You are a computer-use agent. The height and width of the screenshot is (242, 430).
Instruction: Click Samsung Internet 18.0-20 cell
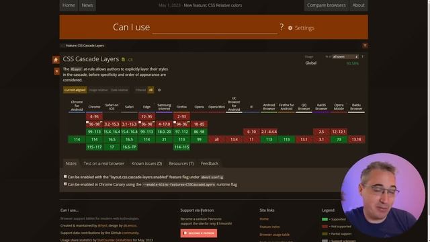(x=164, y=132)
